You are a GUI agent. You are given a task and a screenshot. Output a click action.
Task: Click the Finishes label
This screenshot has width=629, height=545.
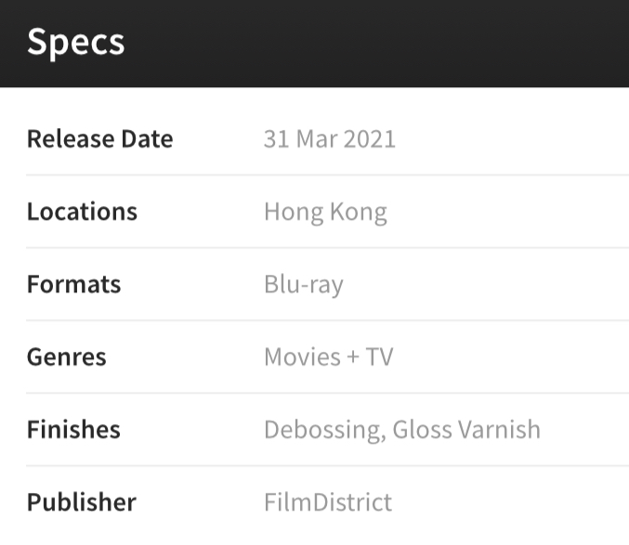tap(73, 430)
